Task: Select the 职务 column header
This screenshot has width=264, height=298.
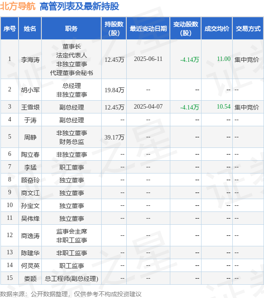Action: [x=71, y=29]
